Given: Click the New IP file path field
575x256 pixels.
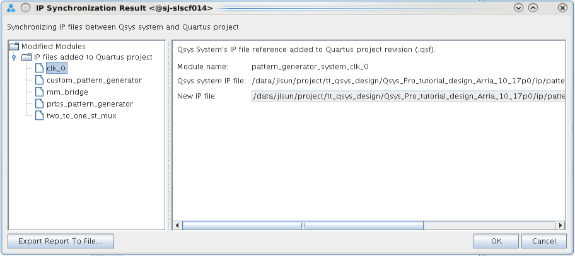Looking at the screenshot, I should coord(408,96).
